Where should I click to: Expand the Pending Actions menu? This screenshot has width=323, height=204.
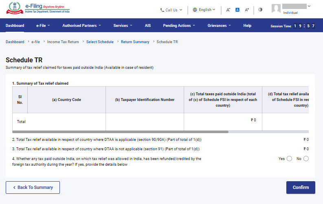[x=179, y=26]
